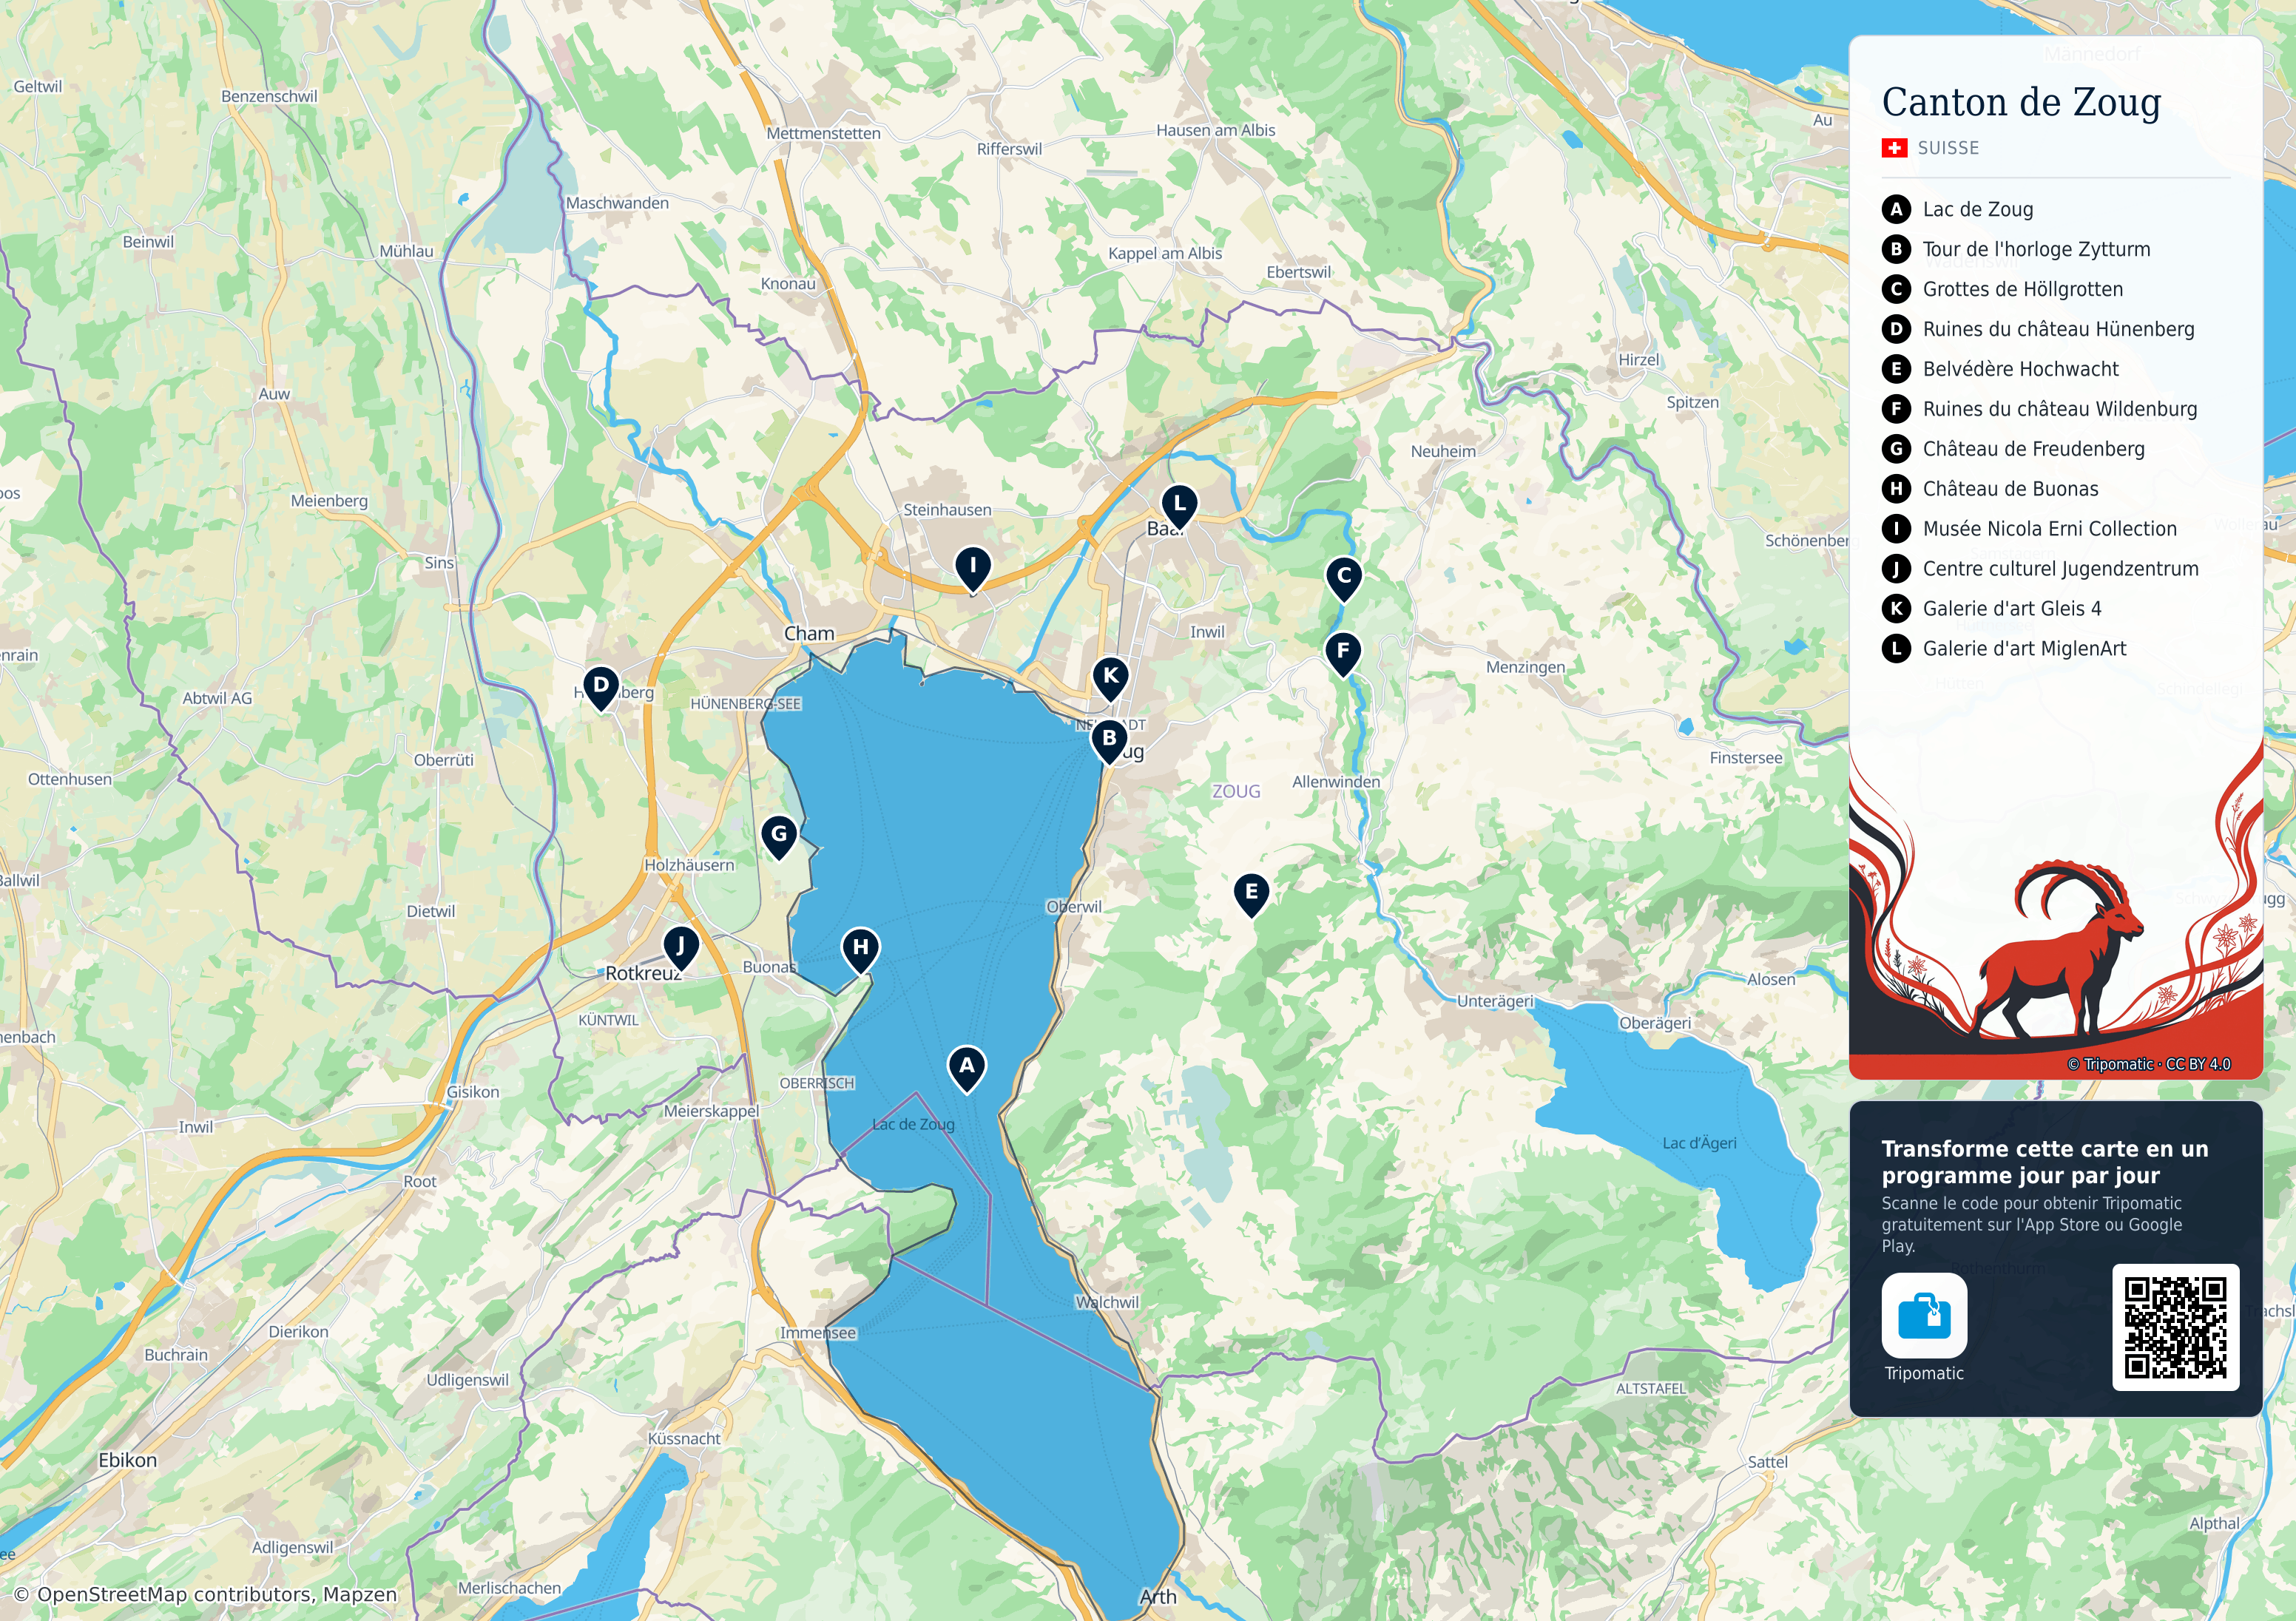Click map pin E Hochwacht viewpoint
Image resolution: width=2296 pixels, height=1621 pixels.
click(x=1251, y=894)
